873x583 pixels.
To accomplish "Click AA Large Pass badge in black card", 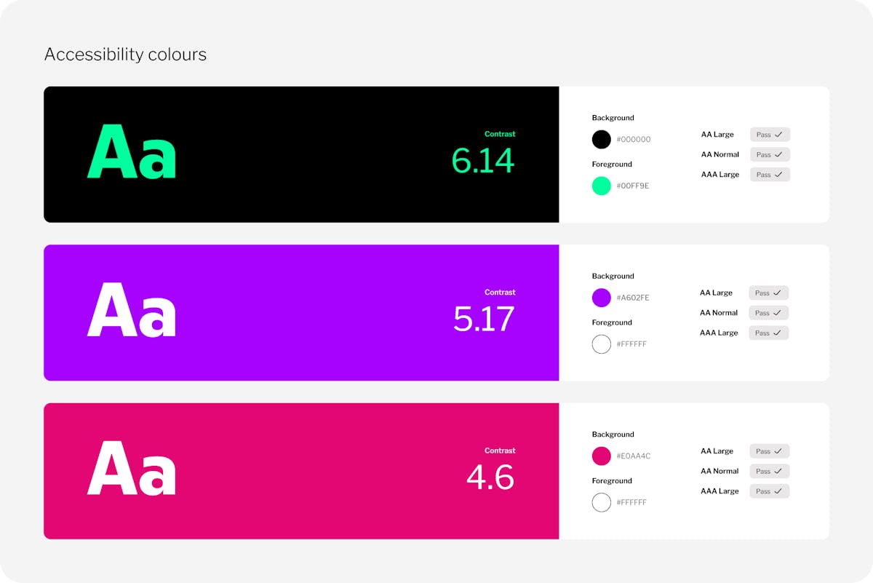I will pyautogui.click(x=770, y=135).
